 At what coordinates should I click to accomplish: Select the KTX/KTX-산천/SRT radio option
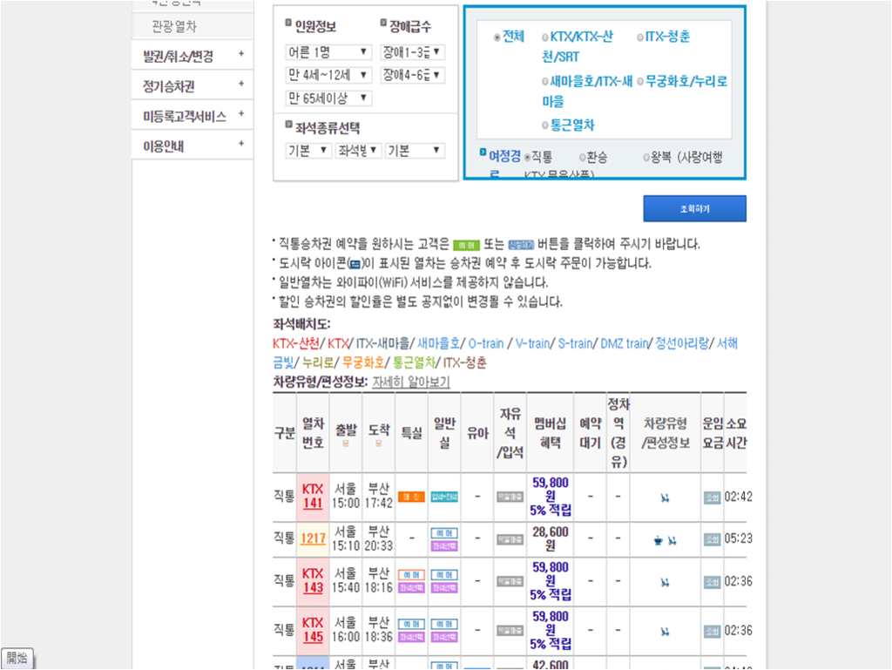(x=545, y=37)
